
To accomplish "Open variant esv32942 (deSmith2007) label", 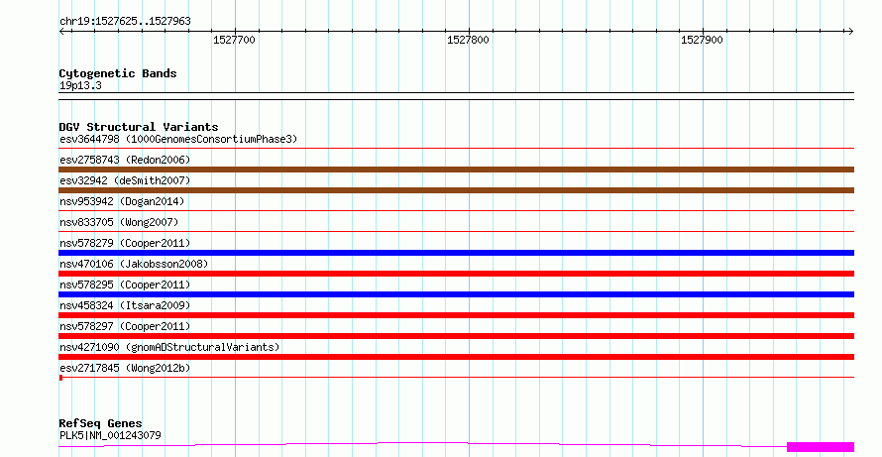I will tap(125, 180).
